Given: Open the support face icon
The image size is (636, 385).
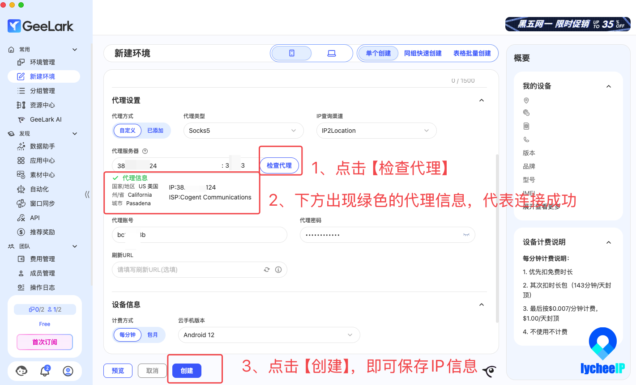Looking at the screenshot, I should tap(21, 371).
